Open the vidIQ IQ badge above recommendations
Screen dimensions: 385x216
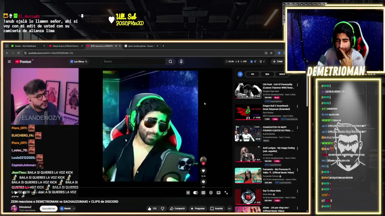pyautogui.click(x=240, y=74)
